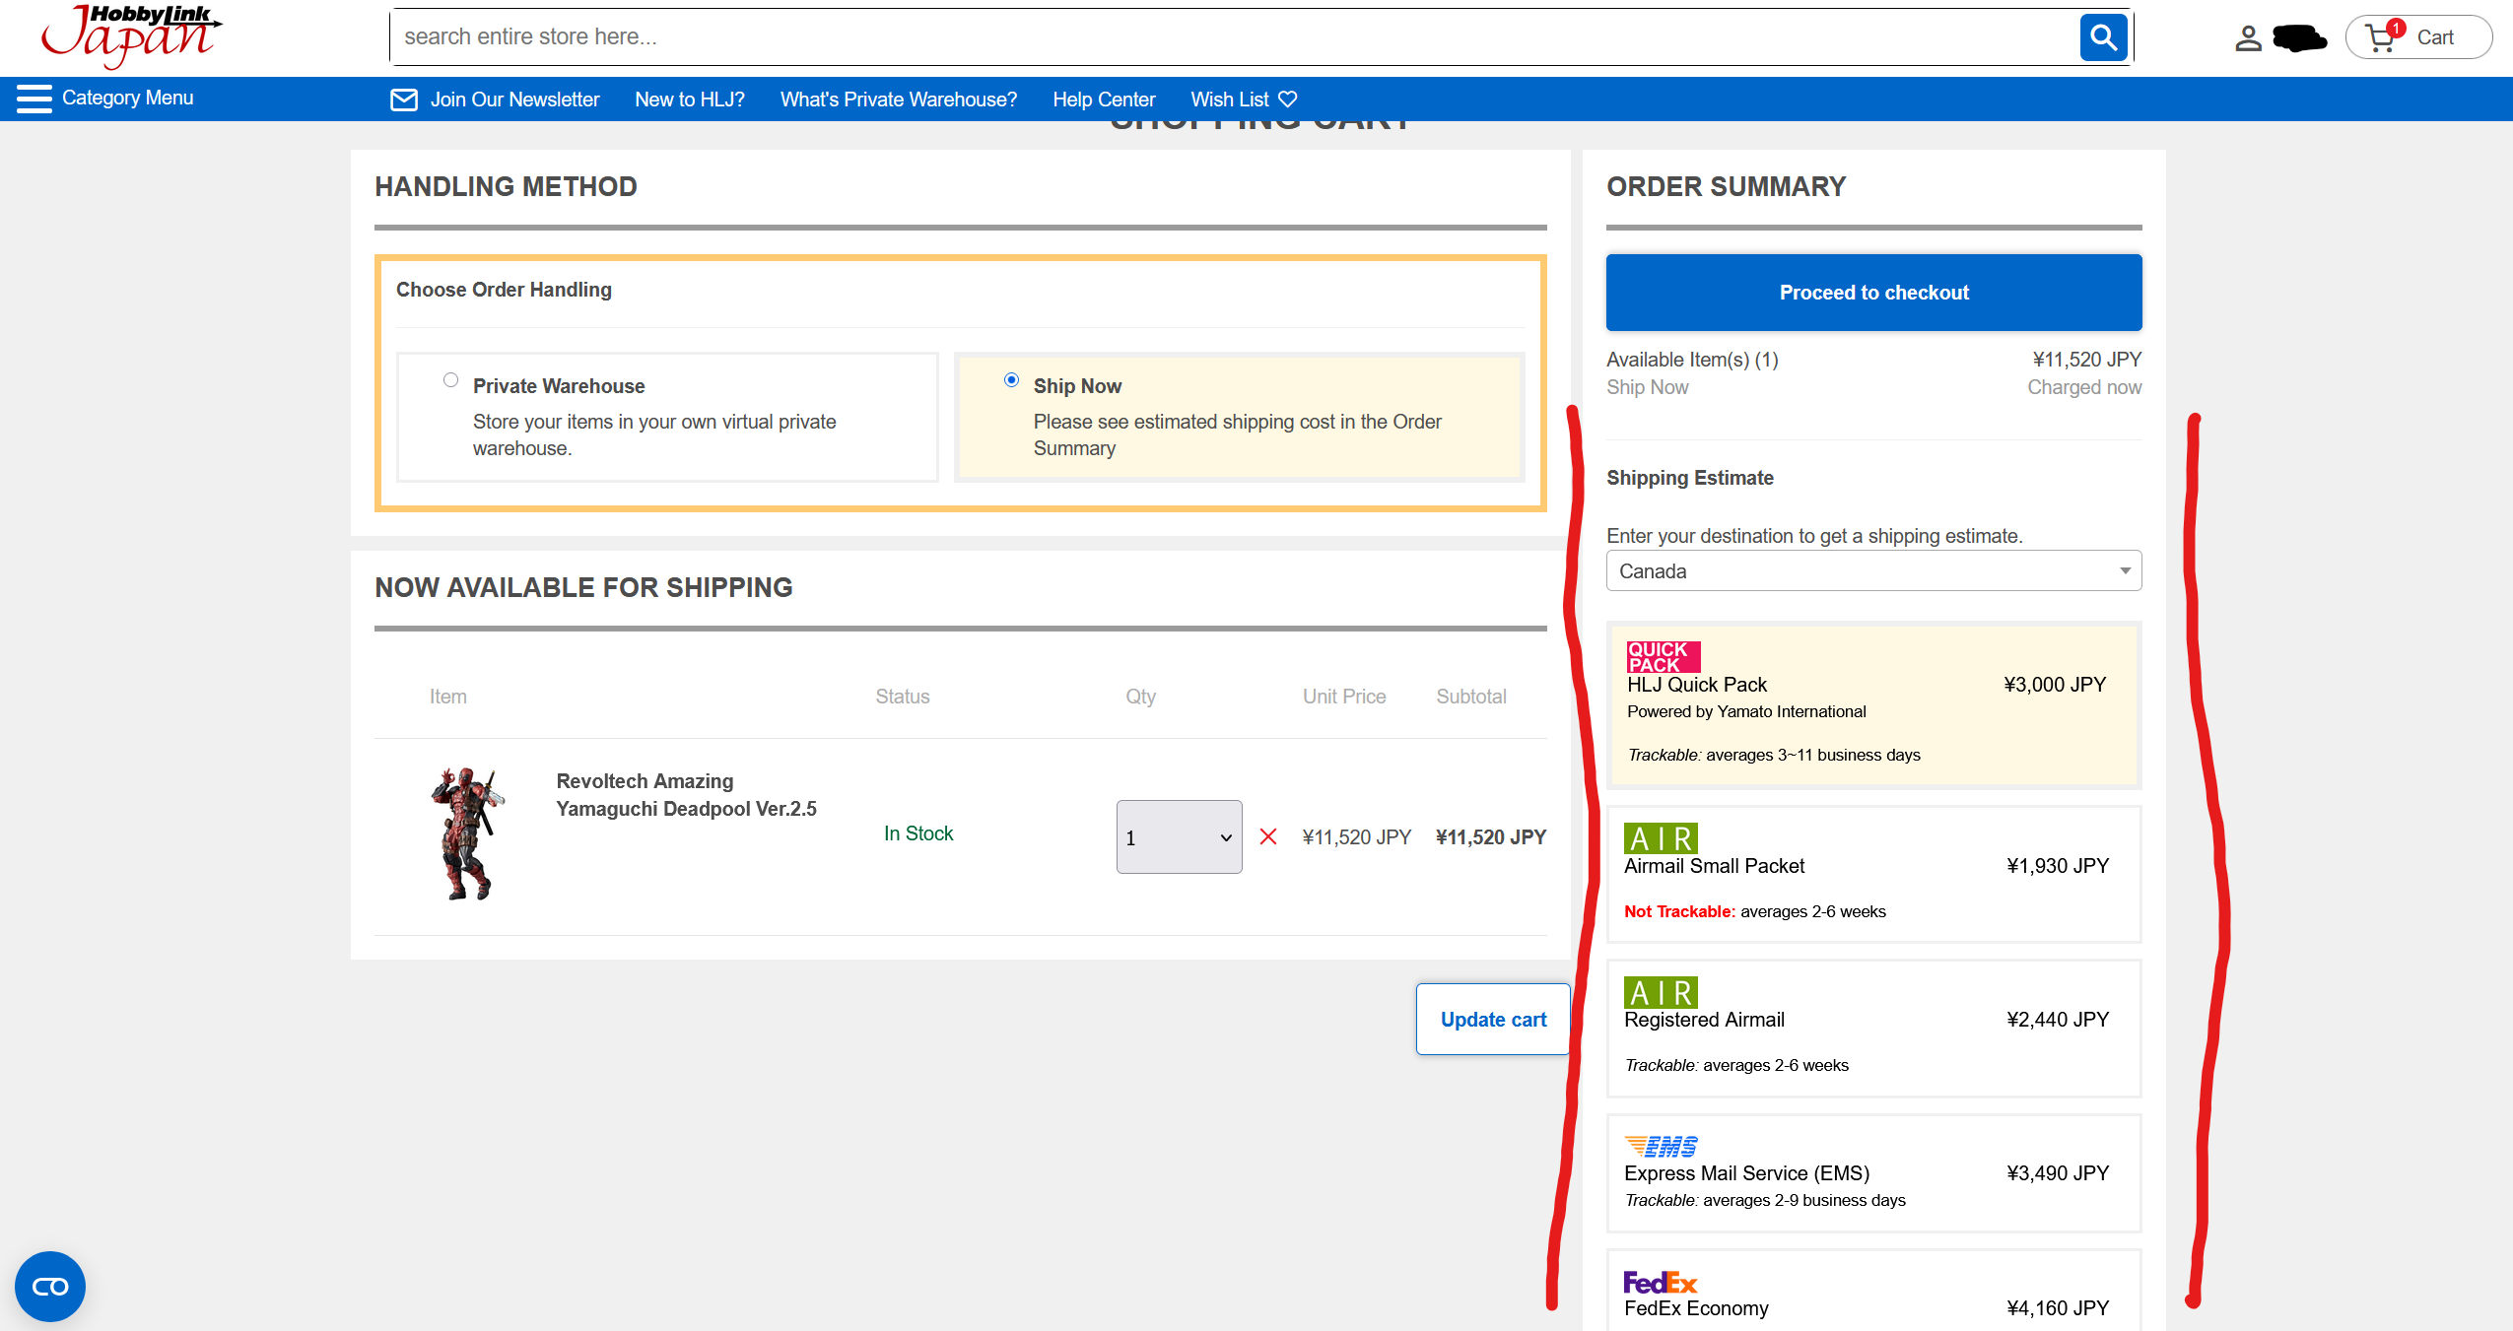2513x1331 pixels.
Task: Select the Airmail Small Packet shipping option
Action: coord(1872,874)
